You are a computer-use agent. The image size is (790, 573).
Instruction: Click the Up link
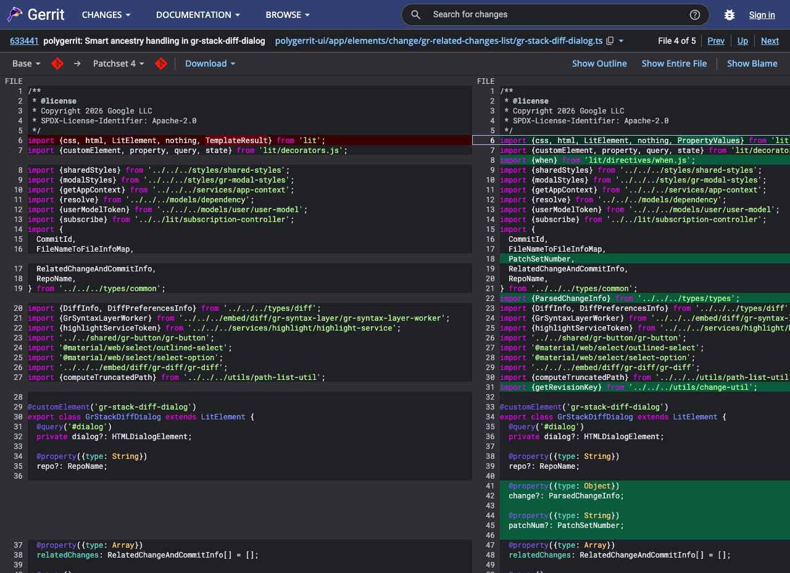(x=742, y=41)
